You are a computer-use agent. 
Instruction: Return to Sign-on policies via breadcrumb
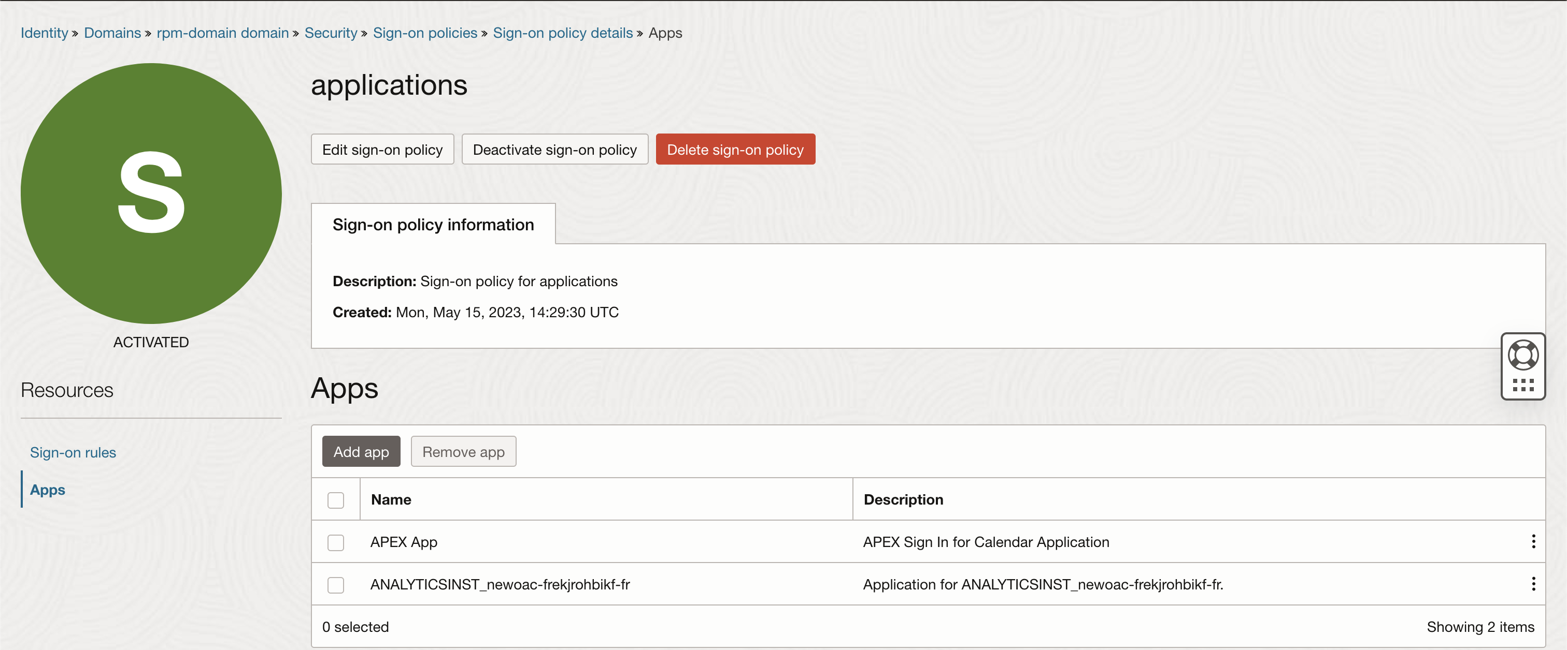[424, 33]
